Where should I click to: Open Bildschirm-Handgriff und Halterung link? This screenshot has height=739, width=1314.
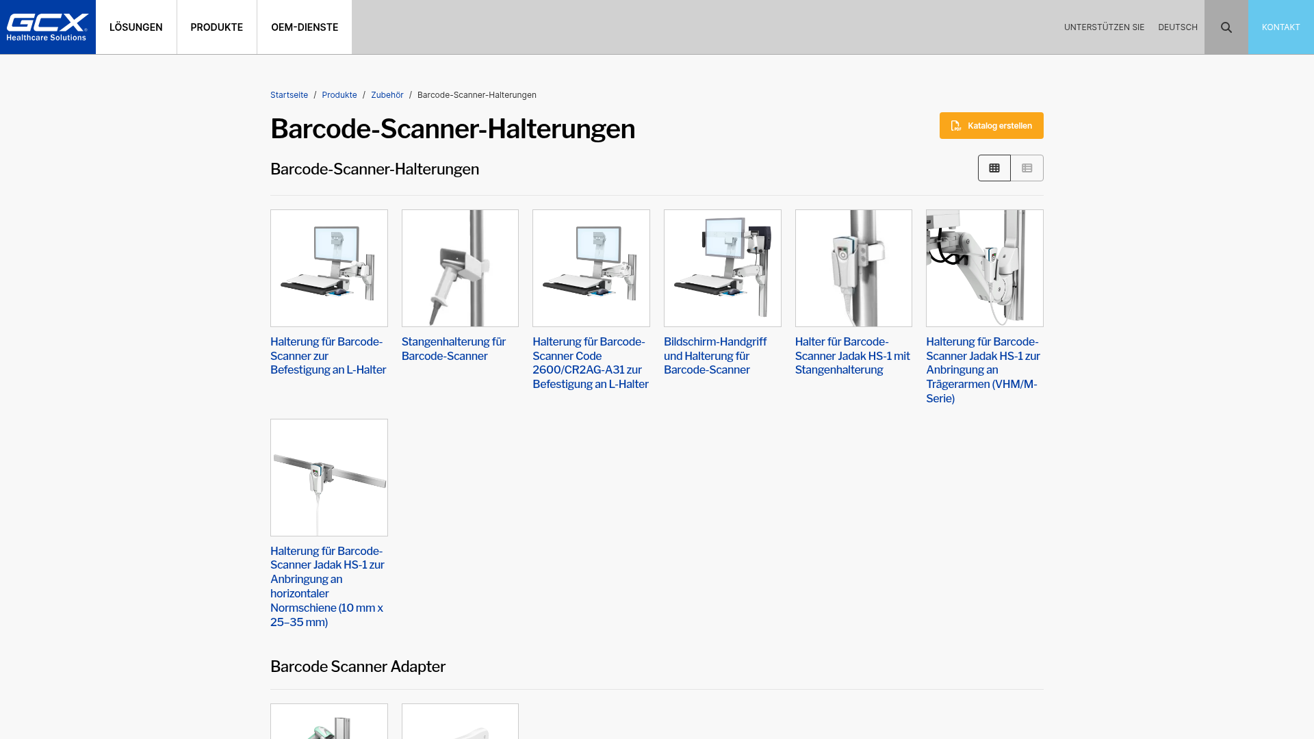click(715, 356)
